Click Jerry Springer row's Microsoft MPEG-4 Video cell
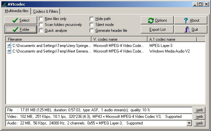 [x=119, y=46]
